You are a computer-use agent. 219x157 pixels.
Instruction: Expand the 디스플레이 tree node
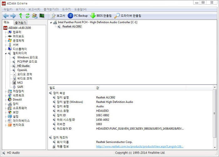(6, 49)
